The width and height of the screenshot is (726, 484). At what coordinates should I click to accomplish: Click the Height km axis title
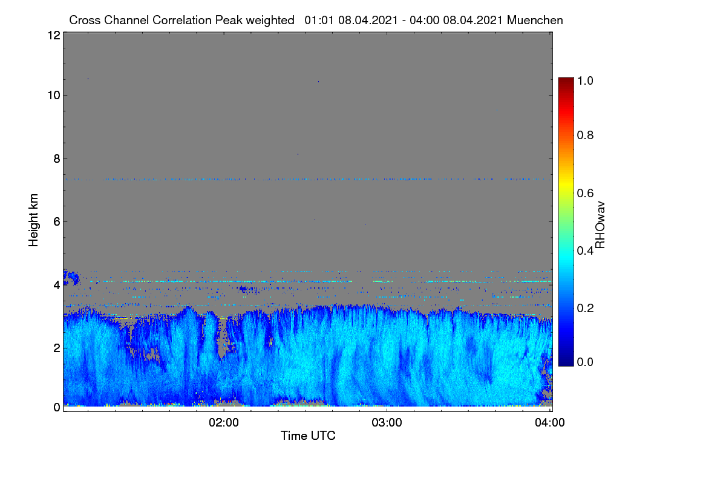34,220
